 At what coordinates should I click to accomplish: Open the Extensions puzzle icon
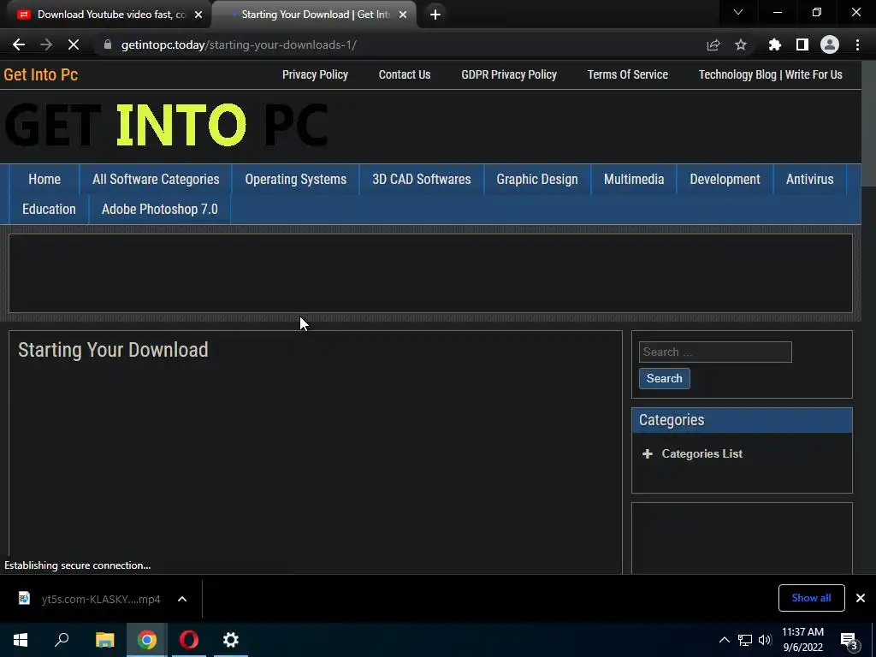click(774, 44)
